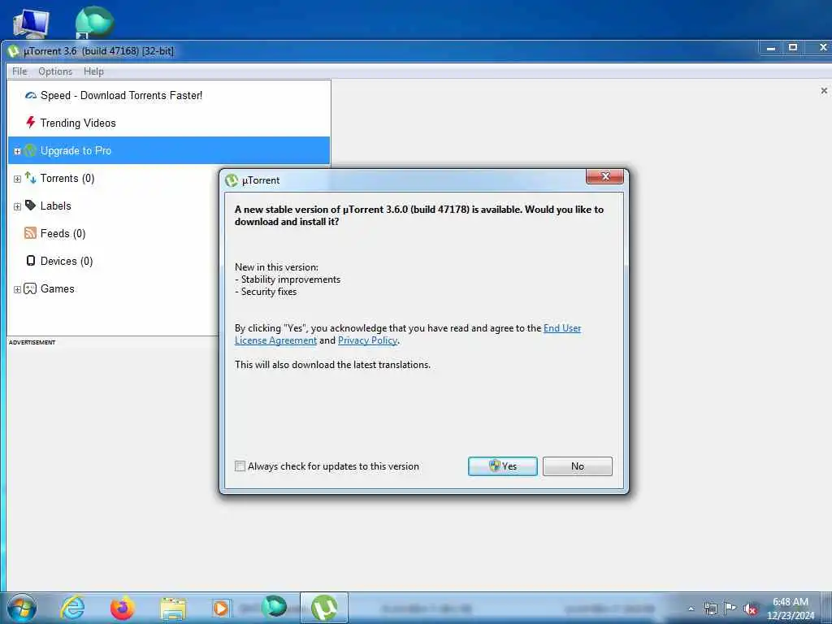Show hidden tray icons arrow
The height and width of the screenshot is (624, 832).
click(x=691, y=609)
